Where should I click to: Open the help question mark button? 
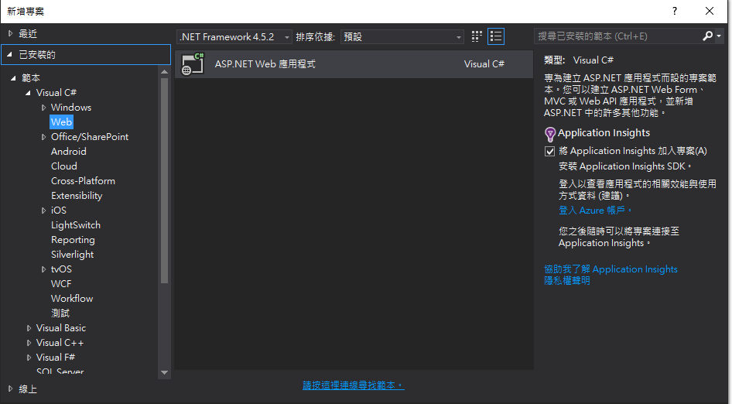coord(675,11)
